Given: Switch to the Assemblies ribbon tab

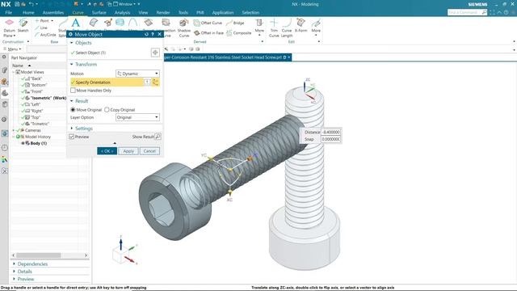Looking at the screenshot, I should pyautogui.click(x=53, y=13).
